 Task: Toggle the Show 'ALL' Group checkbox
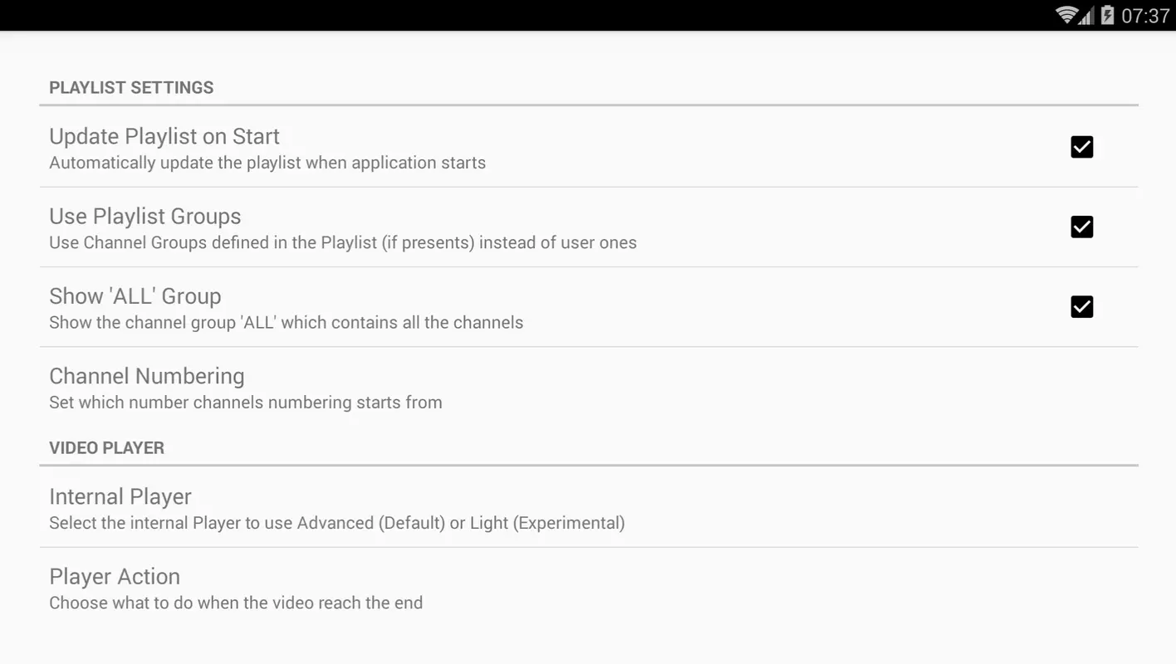[1081, 307]
